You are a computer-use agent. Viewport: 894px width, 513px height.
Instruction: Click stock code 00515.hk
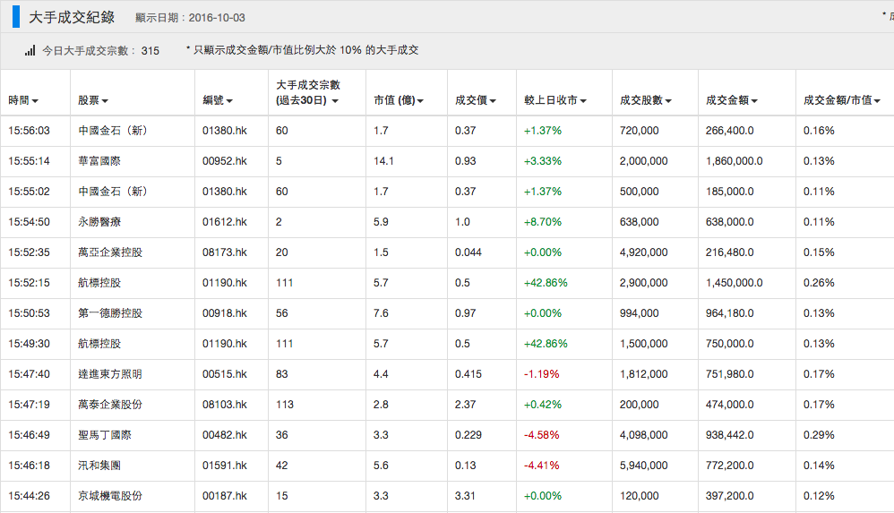224,374
